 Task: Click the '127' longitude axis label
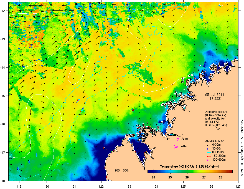(x=238, y=186)
